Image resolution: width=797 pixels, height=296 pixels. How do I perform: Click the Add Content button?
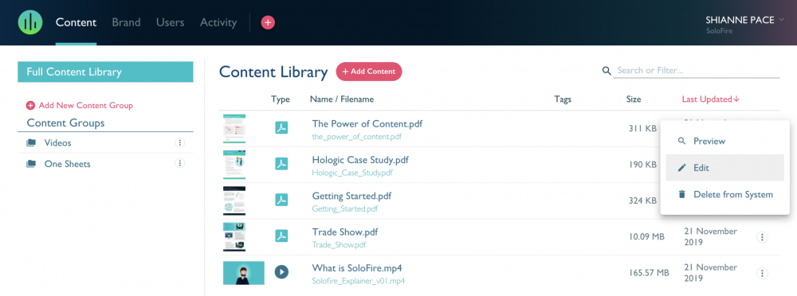tap(369, 72)
